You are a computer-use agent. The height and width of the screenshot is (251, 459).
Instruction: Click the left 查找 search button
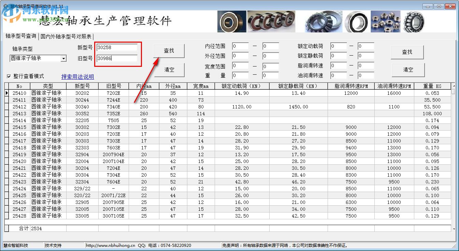tap(169, 50)
